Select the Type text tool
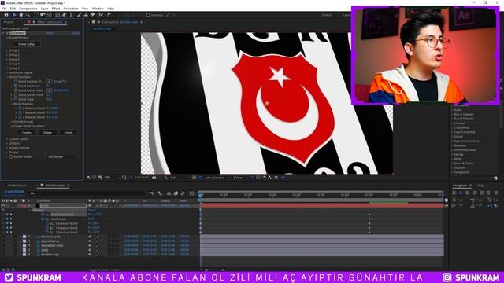Screen dimensions: 504x283 tap(71, 15)
